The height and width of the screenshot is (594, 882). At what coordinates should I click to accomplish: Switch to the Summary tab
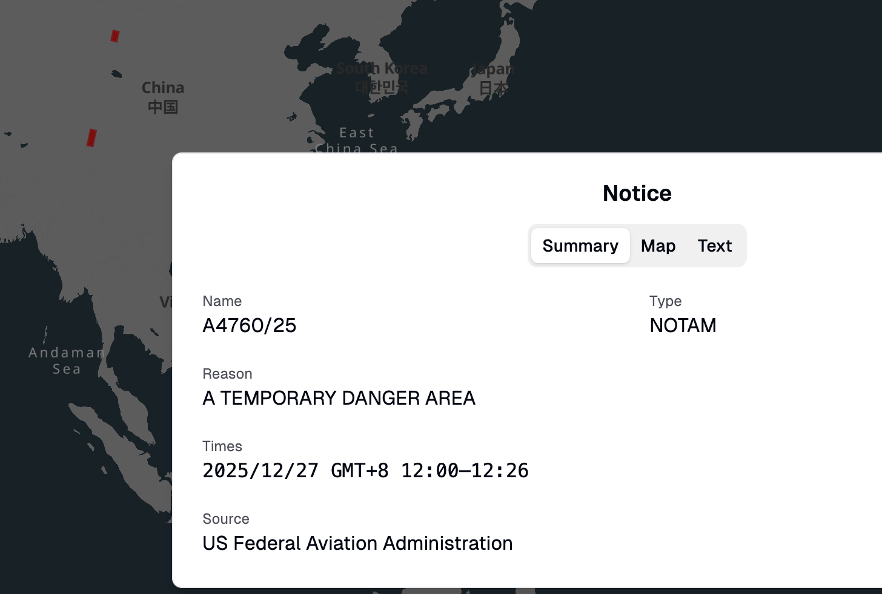tap(580, 246)
